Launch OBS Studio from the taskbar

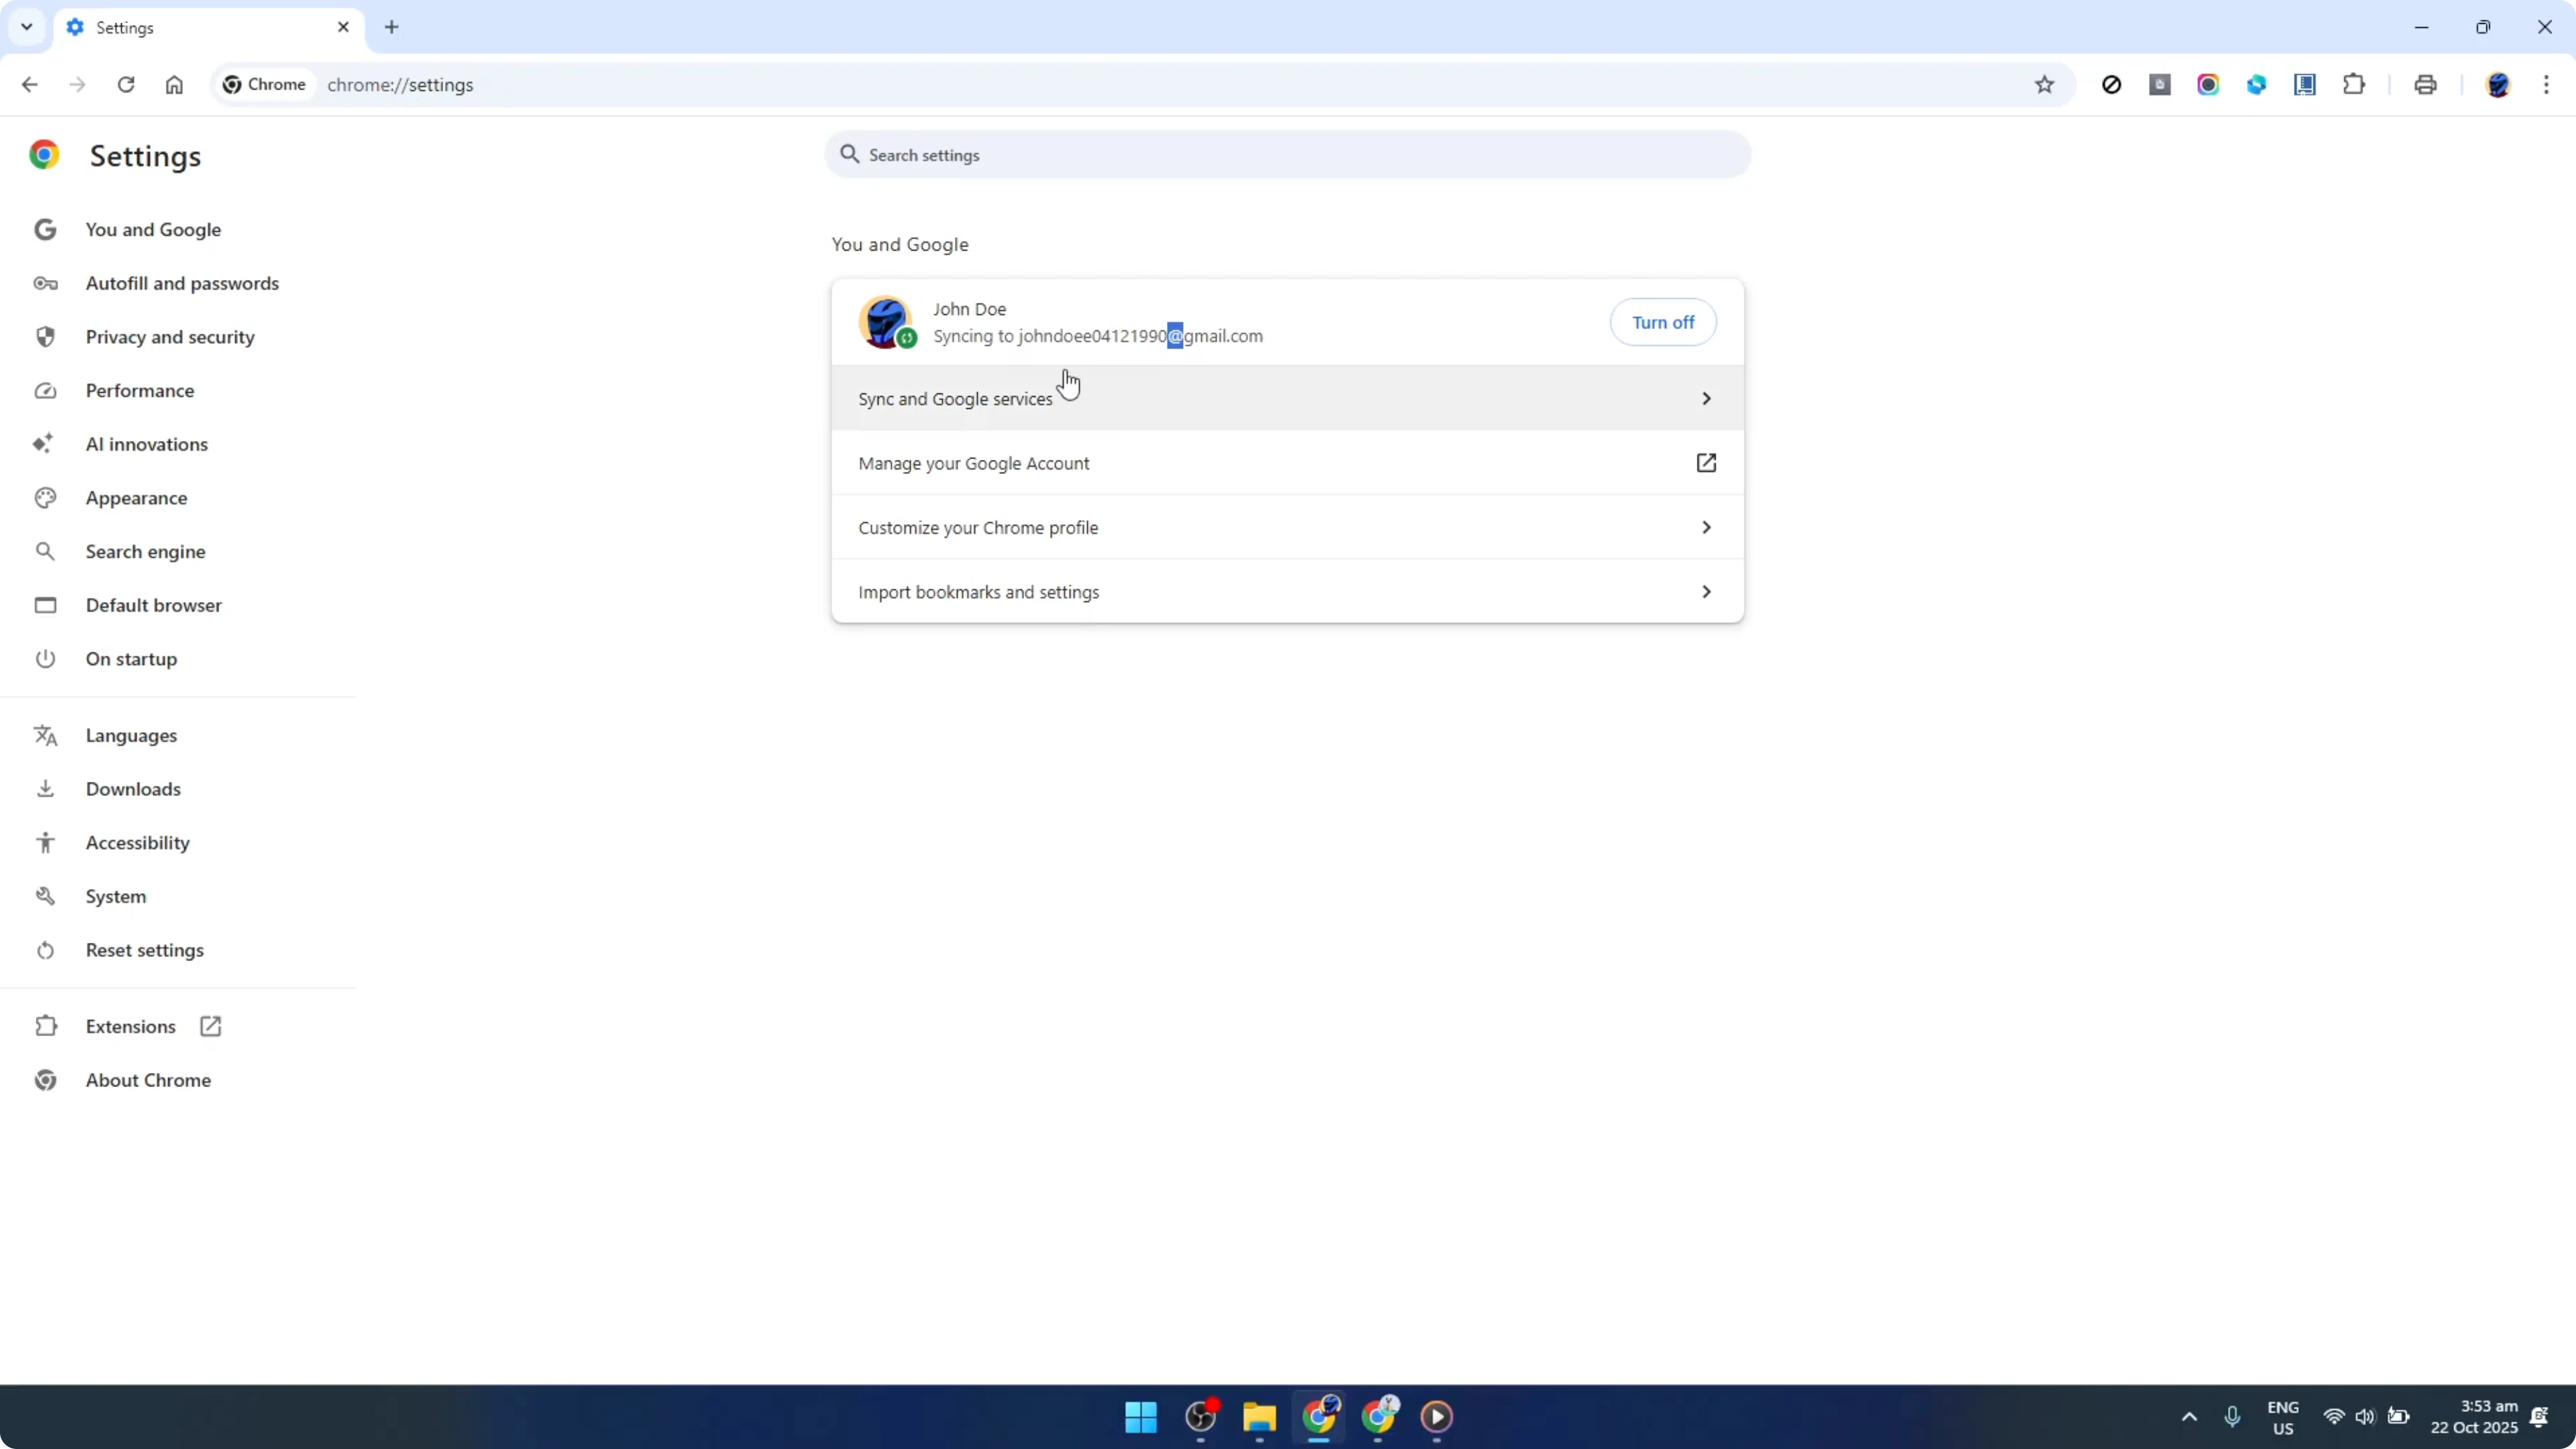click(x=1200, y=1417)
